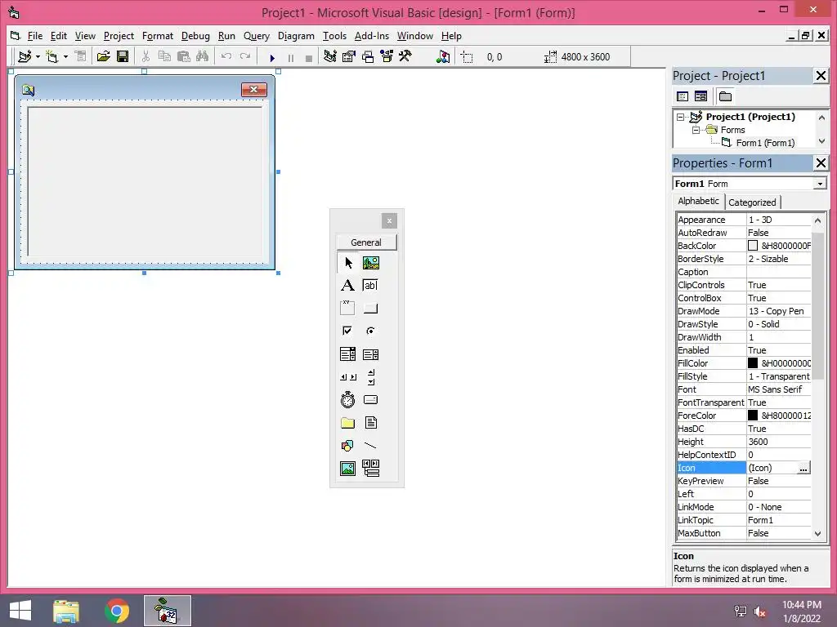The image size is (837, 627).
Task: Select the Label tool in toolbox
Action: point(347,285)
